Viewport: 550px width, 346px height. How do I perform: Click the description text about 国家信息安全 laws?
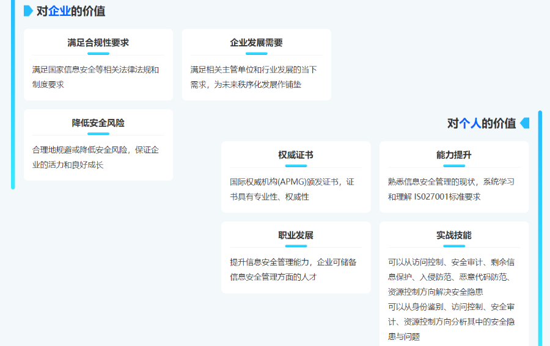pyautogui.click(x=95, y=77)
